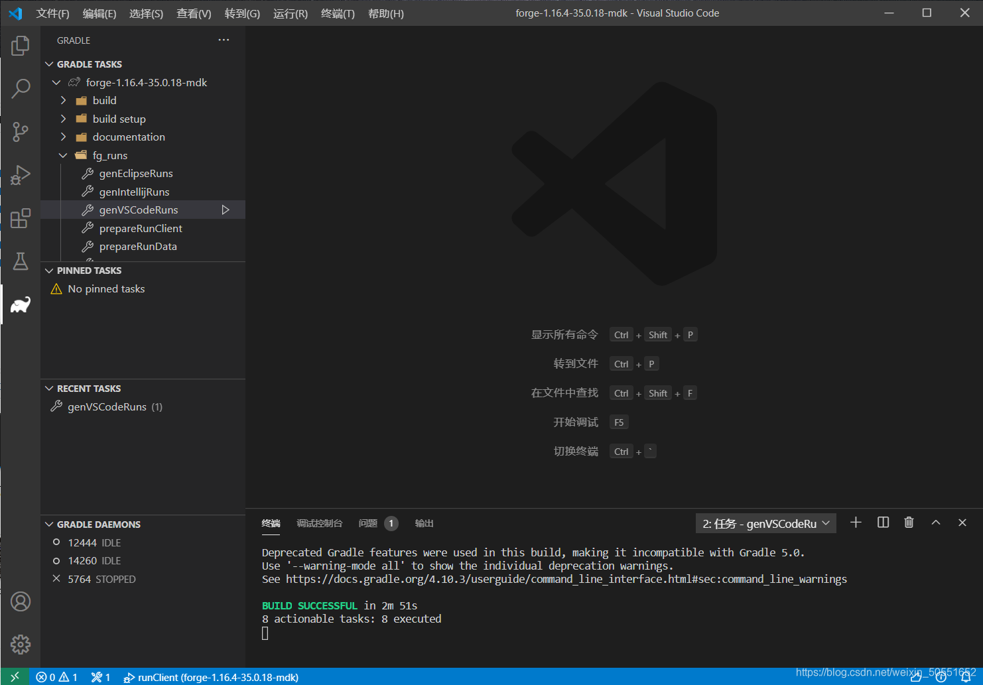Collapse the RECENT TASKS section
This screenshot has height=685, width=983.
(49, 389)
